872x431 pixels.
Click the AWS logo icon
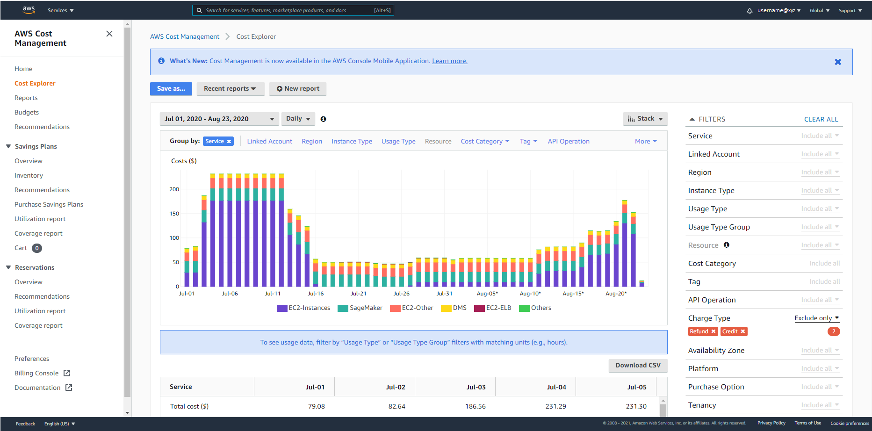click(x=29, y=10)
